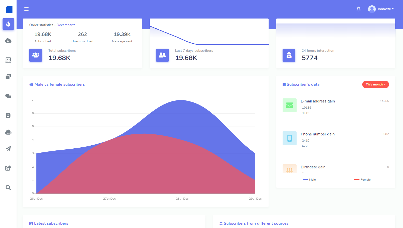Click the 262 Un-subscribed value

tap(82, 34)
